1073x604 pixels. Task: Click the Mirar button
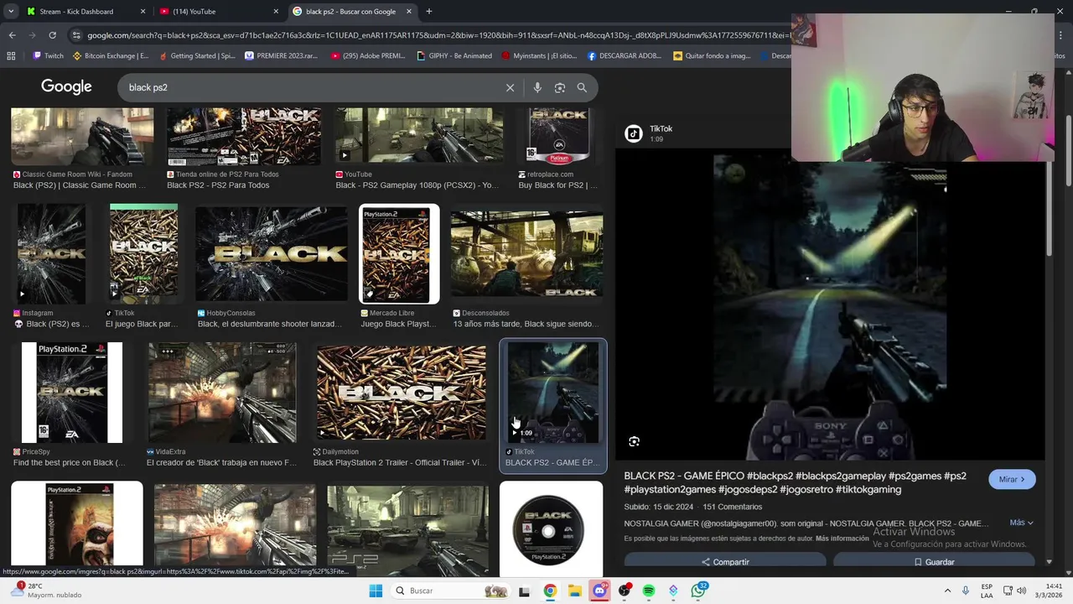point(1012,479)
